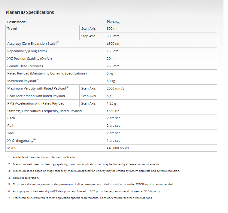
Task: Select the 2 arc sec Yaw value
Action: [x=114, y=133]
